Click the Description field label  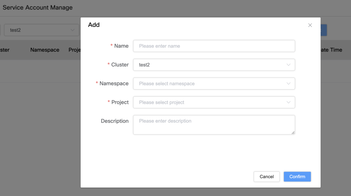tap(115, 121)
